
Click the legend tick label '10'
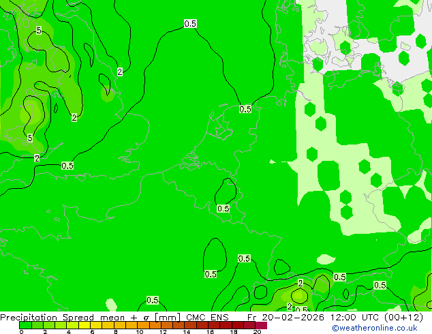[x=140, y=332]
